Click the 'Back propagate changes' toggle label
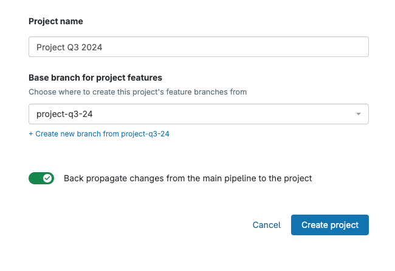The height and width of the screenshot is (271, 395). click(187, 178)
